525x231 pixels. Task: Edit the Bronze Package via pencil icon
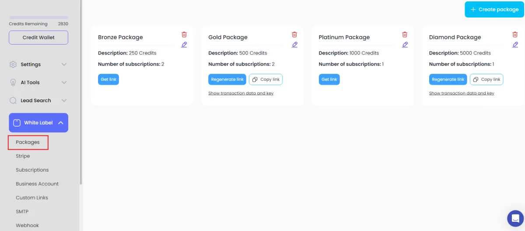point(184,45)
